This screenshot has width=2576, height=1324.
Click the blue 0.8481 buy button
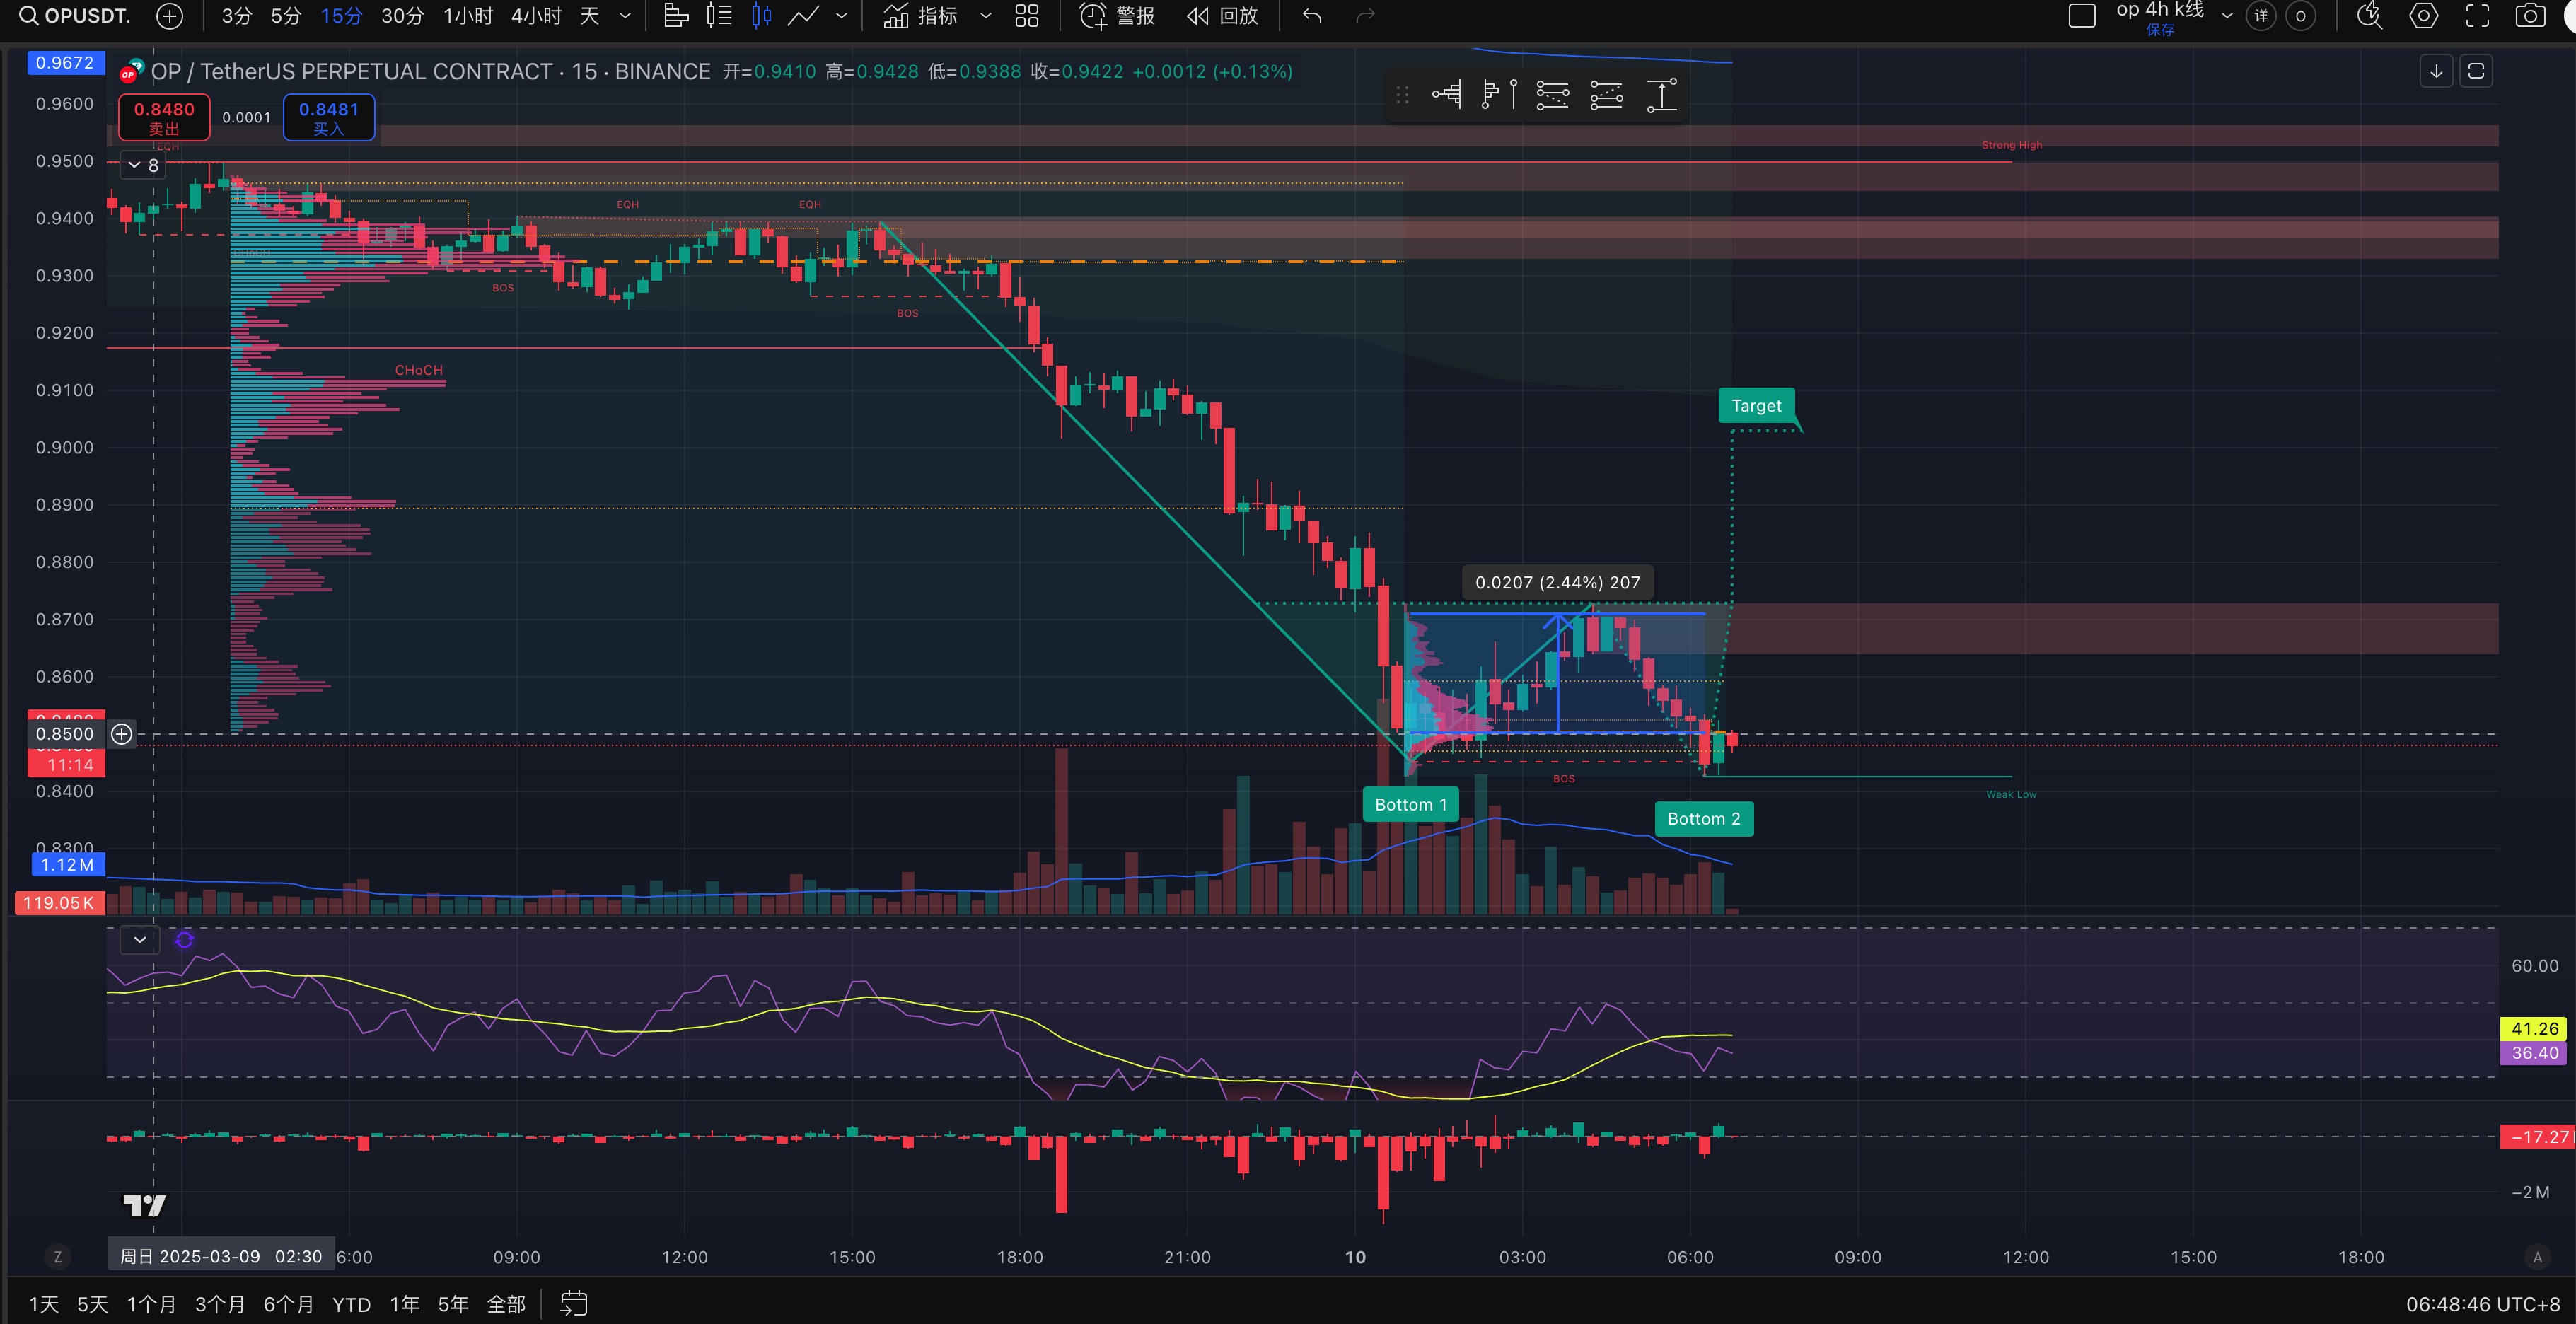[328, 117]
